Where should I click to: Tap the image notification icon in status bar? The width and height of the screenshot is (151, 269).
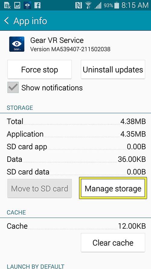click(17, 5)
